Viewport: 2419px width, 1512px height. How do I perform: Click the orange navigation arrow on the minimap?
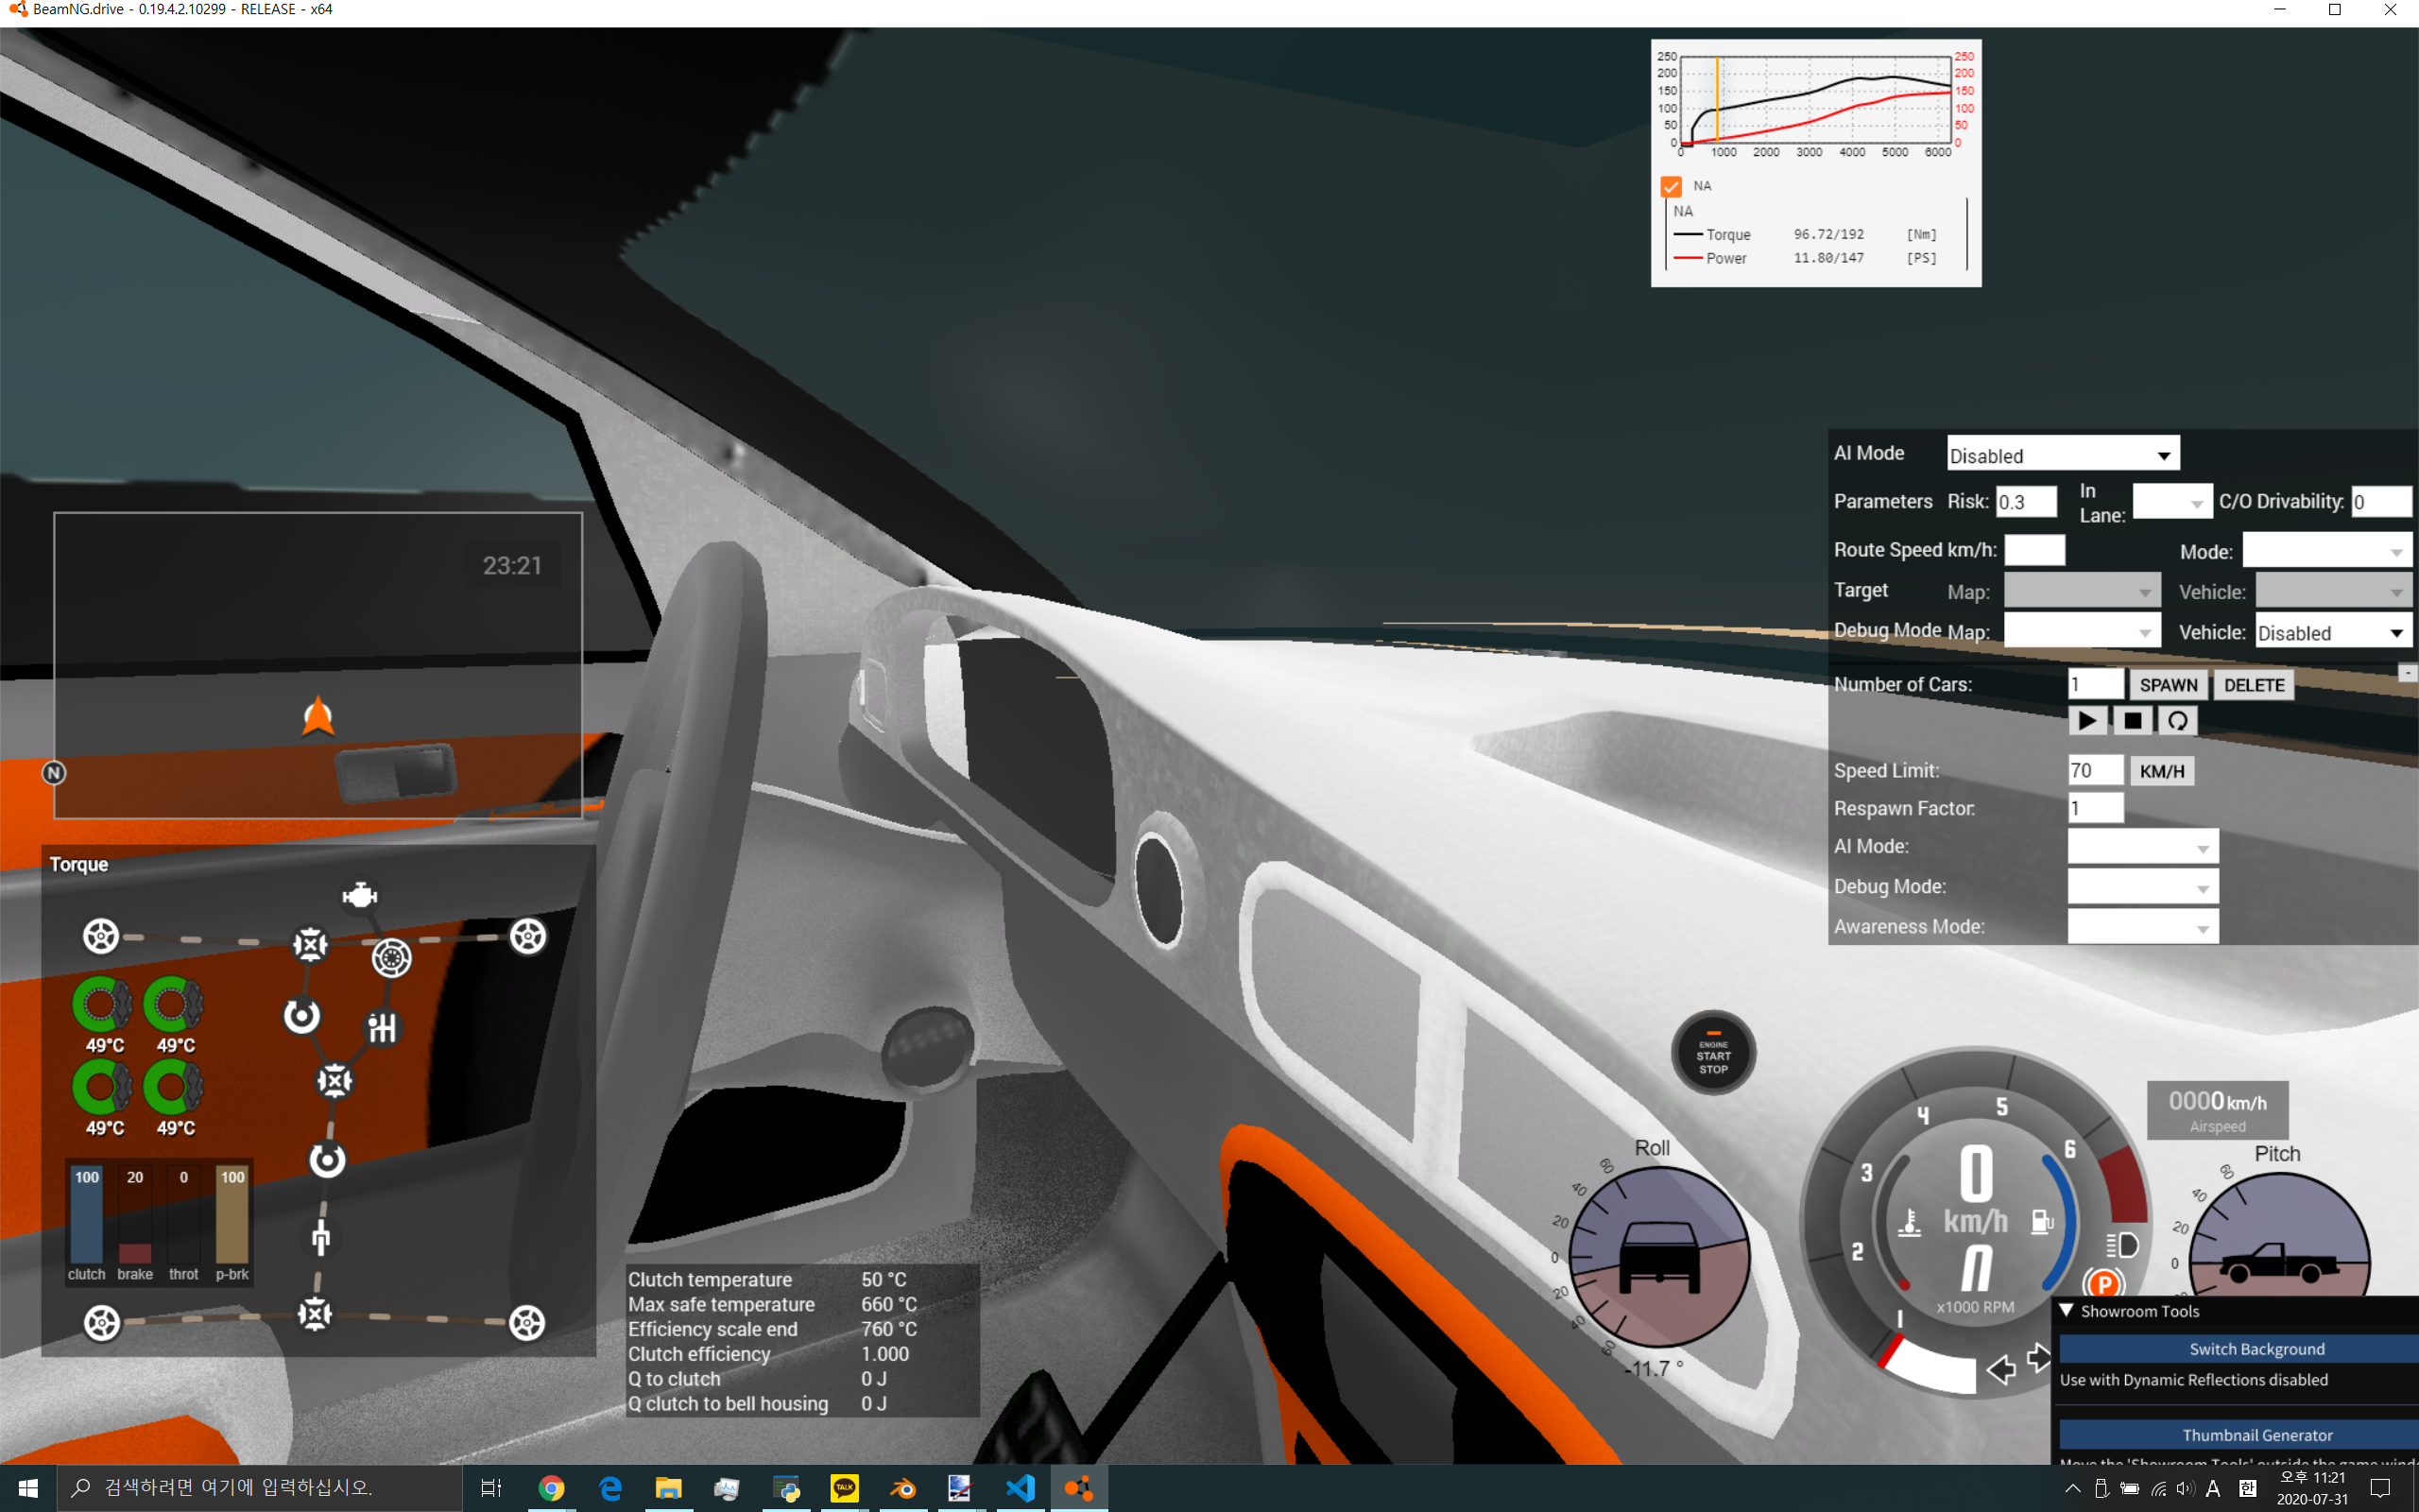[317, 716]
